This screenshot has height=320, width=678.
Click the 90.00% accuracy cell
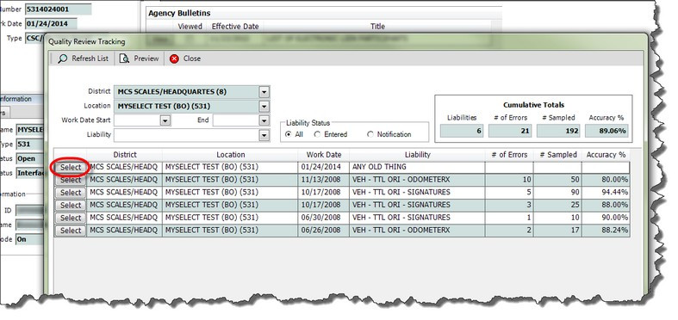click(x=606, y=218)
